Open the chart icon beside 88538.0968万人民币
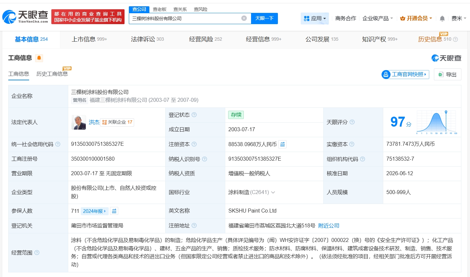The width and height of the screenshot is (470, 277). [283, 144]
